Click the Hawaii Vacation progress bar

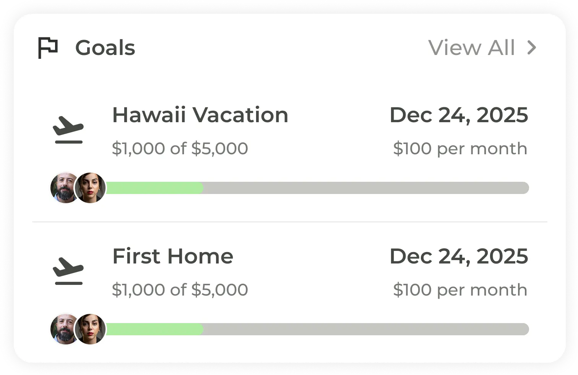(x=317, y=188)
